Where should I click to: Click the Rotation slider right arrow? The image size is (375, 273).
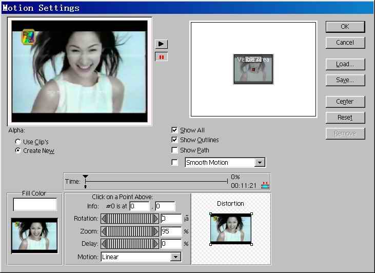click(x=156, y=219)
